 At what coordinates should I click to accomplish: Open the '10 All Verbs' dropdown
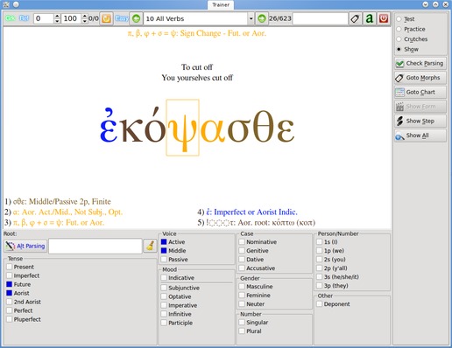pyautogui.click(x=199, y=18)
